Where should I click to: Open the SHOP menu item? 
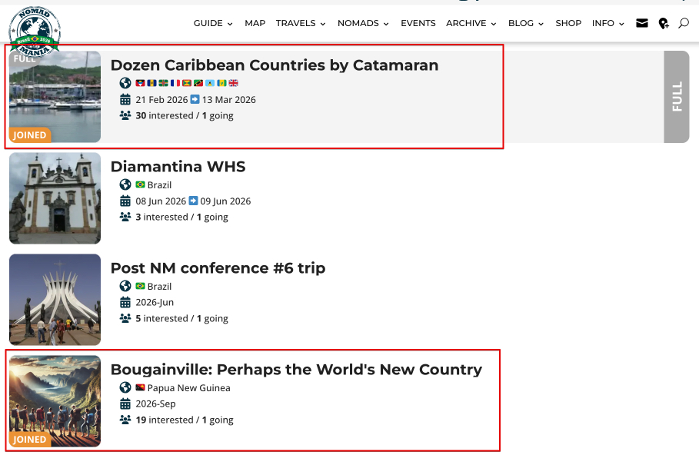(x=568, y=23)
